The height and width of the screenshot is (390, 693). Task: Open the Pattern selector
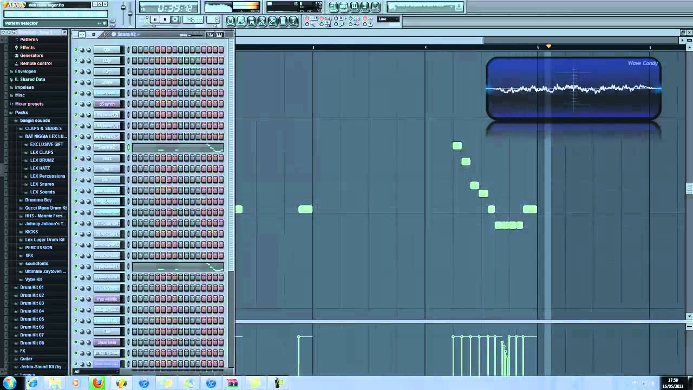(x=55, y=23)
